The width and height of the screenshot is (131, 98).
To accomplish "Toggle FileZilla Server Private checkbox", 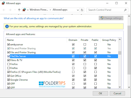I will [x=85, y=56].
